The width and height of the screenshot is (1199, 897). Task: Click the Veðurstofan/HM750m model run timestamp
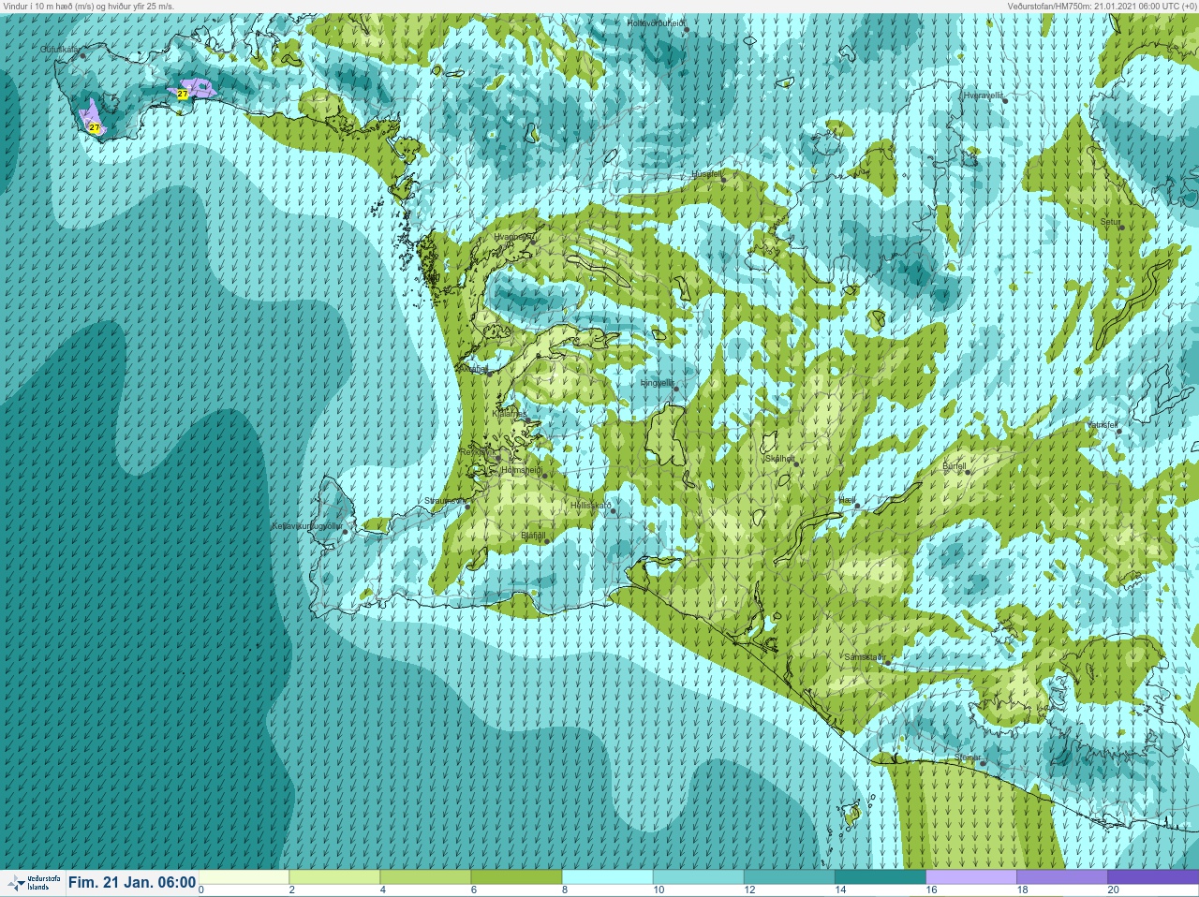(x=1102, y=6)
